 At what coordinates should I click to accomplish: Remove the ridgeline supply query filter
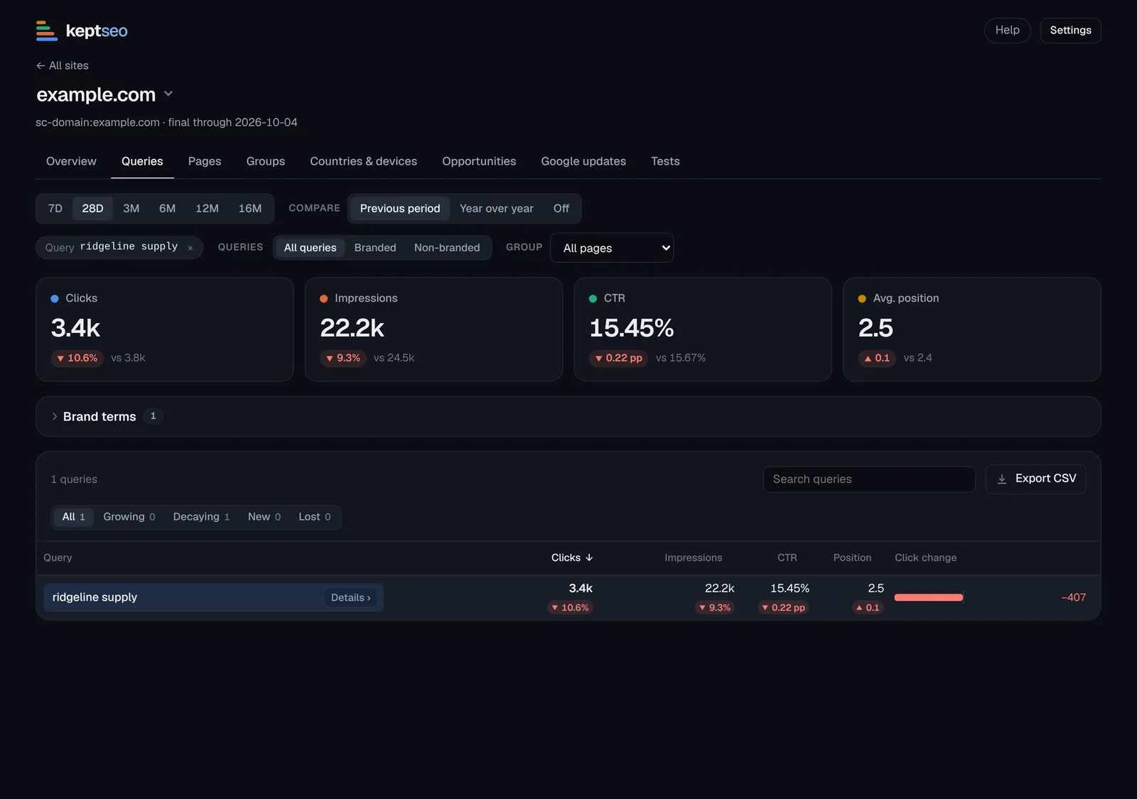pyautogui.click(x=190, y=248)
